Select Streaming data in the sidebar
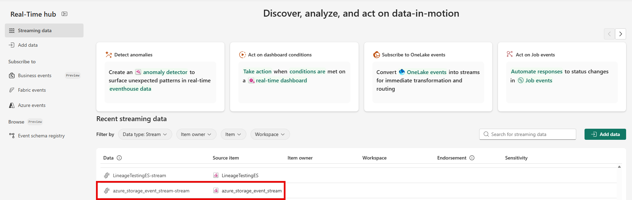Image resolution: width=632 pixels, height=200 pixels. pyautogui.click(x=44, y=30)
